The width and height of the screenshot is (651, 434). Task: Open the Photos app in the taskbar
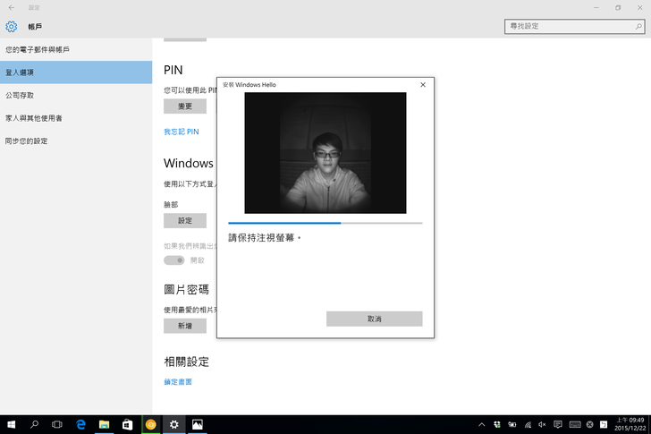point(197,424)
